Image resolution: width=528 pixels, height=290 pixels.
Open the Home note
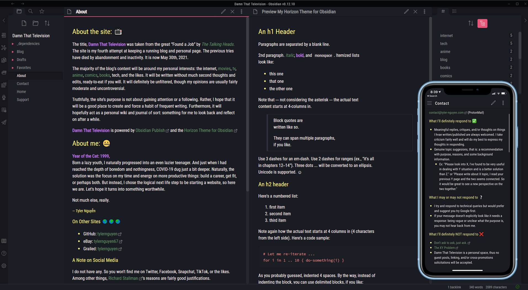pyautogui.click(x=36, y=92)
